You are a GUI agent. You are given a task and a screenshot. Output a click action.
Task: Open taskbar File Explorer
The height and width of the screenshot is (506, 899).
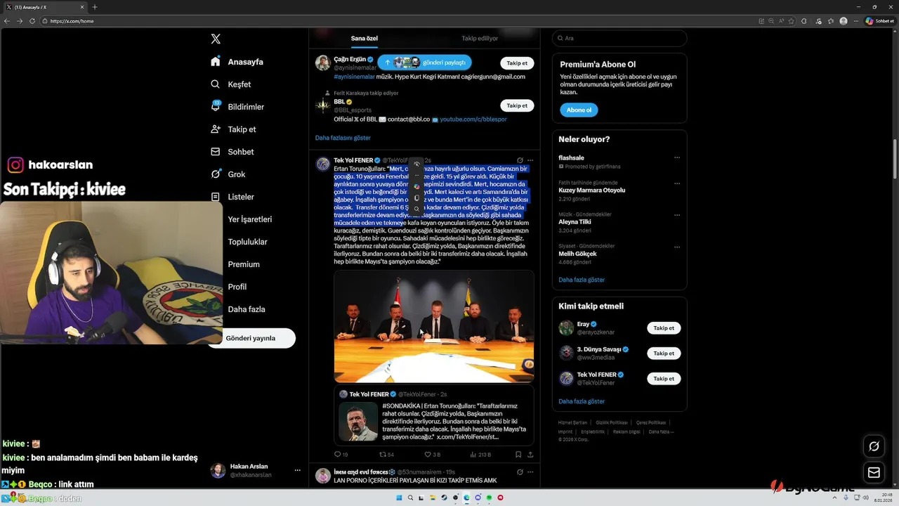(433, 498)
